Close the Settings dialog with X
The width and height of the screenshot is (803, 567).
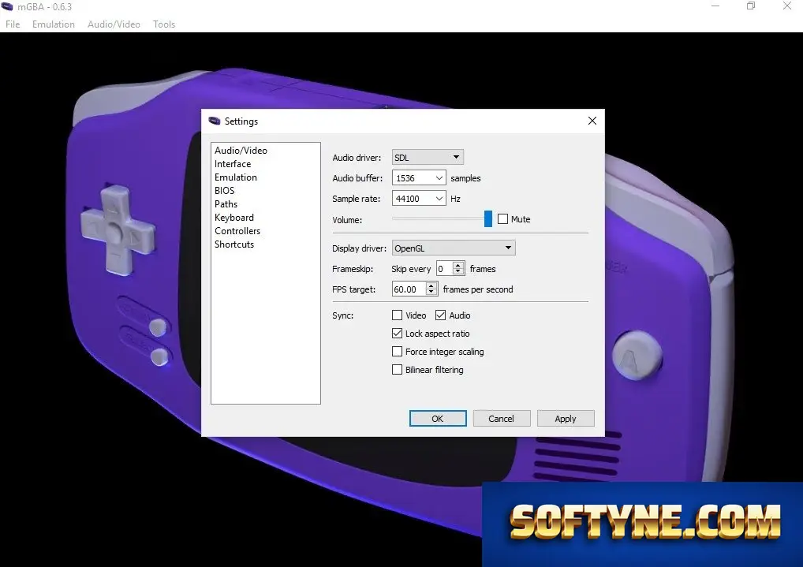592,121
